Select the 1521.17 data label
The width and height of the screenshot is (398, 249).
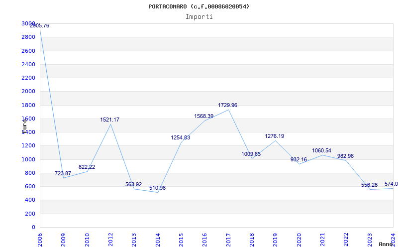(x=109, y=120)
